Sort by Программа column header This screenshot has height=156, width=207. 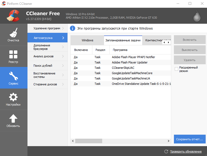[x=140, y=50]
